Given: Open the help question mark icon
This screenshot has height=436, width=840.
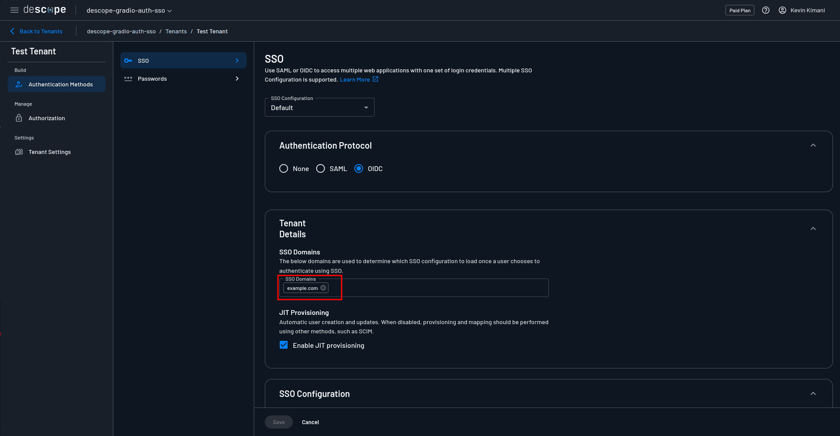Looking at the screenshot, I should click(766, 10).
